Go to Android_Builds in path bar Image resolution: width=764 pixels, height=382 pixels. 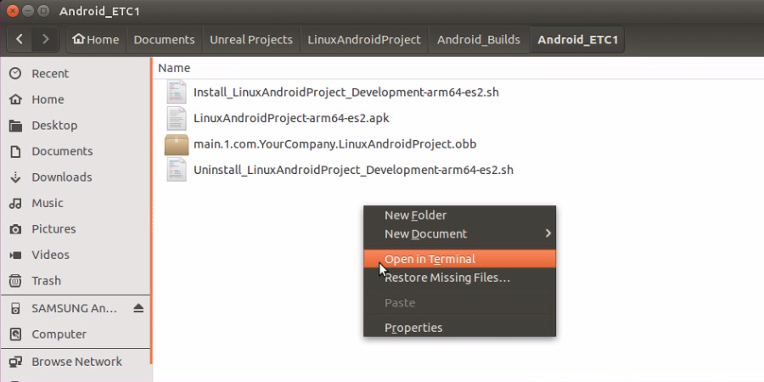(x=479, y=39)
